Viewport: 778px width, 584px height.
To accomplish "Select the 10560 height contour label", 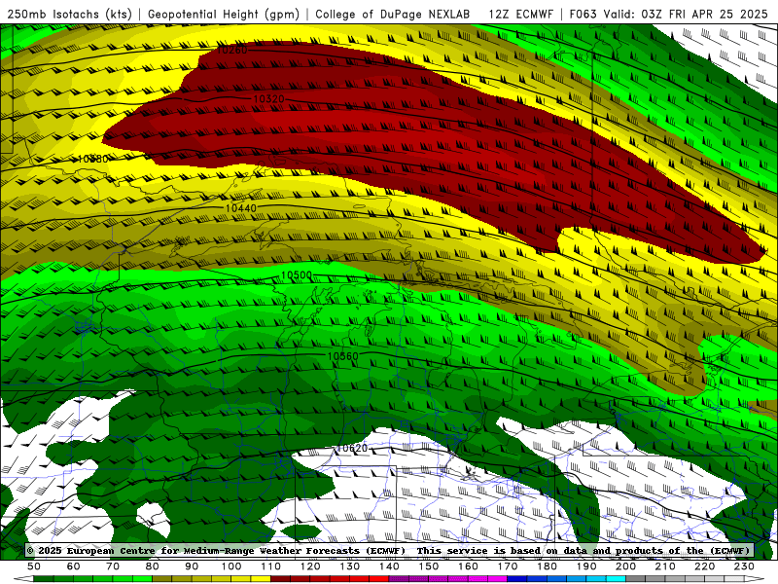I will coord(343,356).
